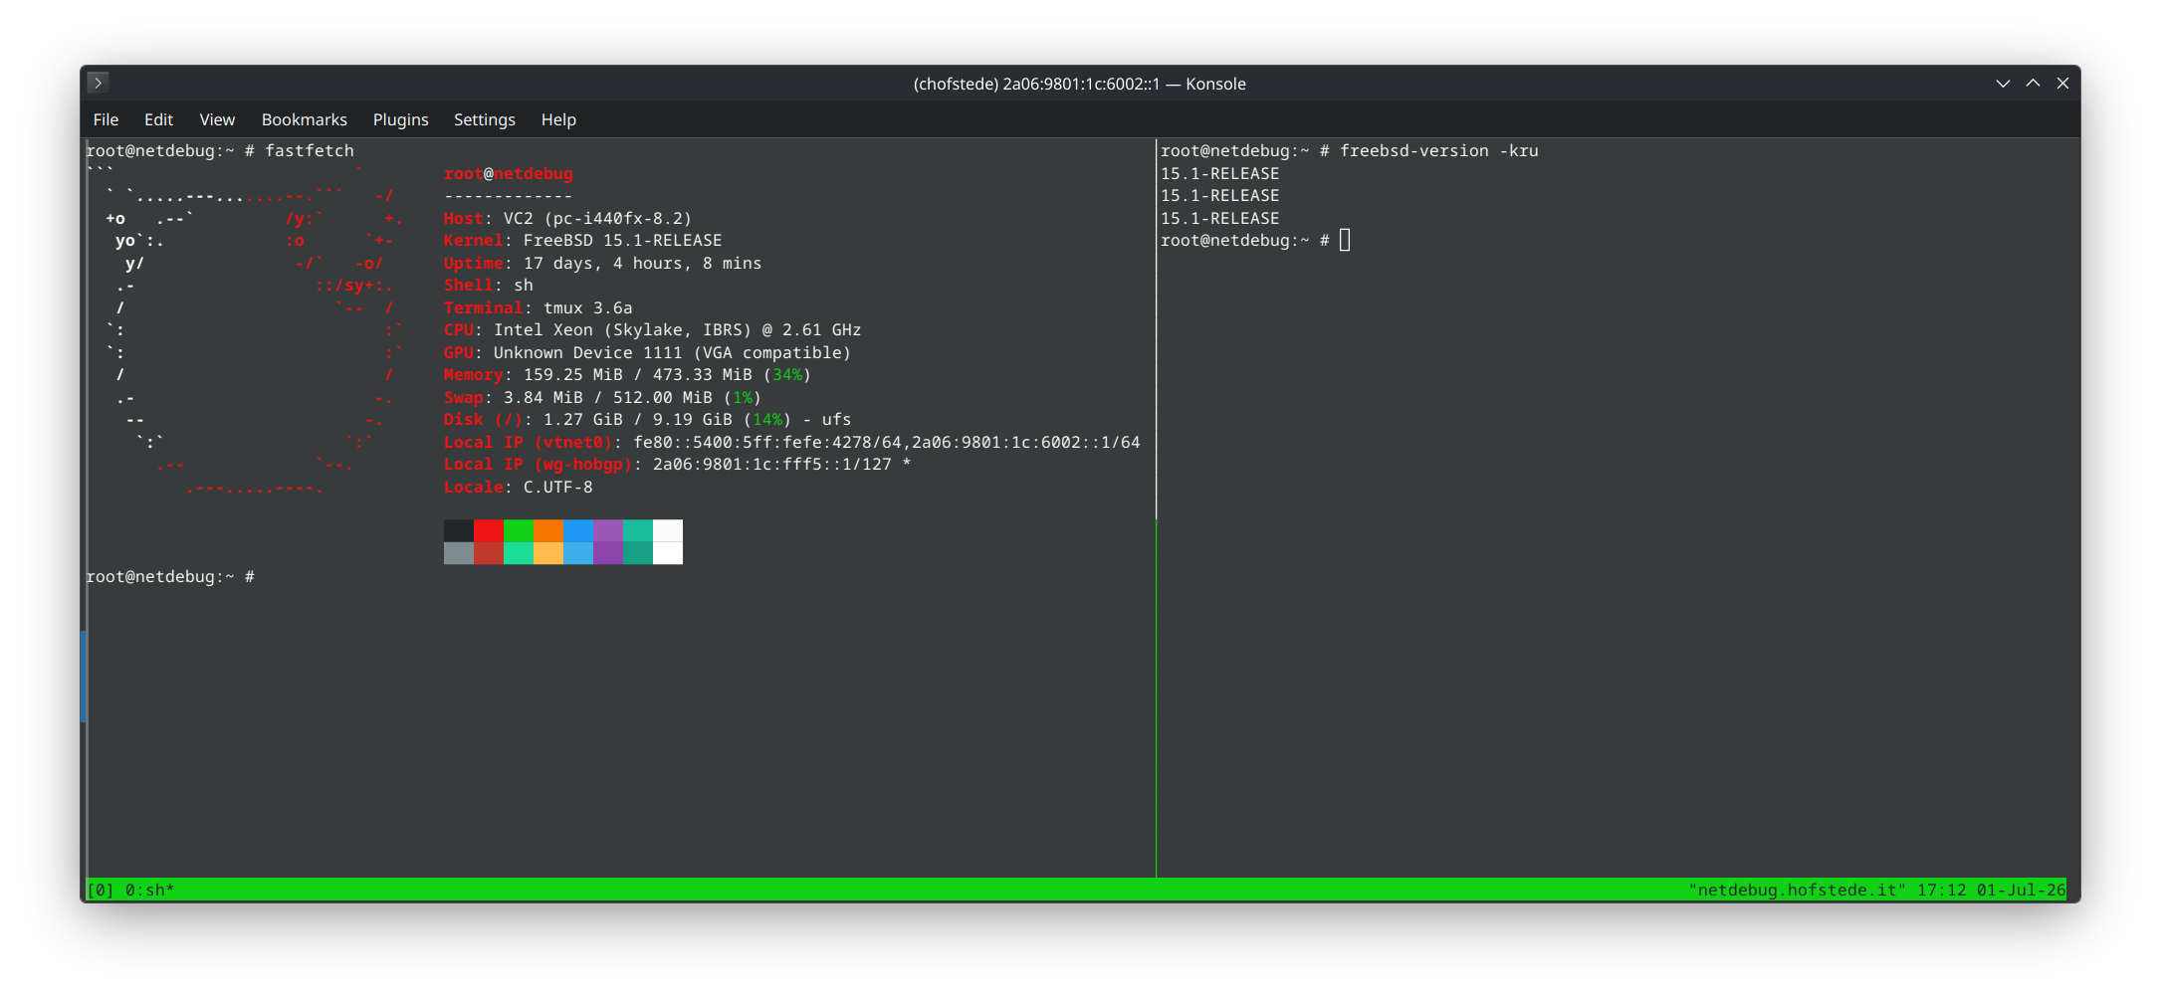
Task: Open the File menu
Action: click(106, 119)
